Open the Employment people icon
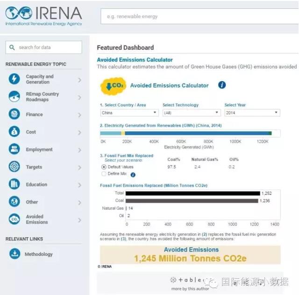The image size is (299, 295). tap(14, 149)
